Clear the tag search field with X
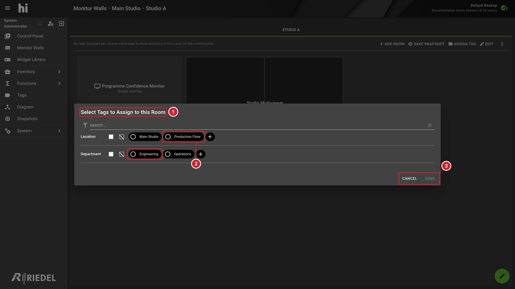Screen dimensions: 515x289 pyautogui.click(x=430, y=125)
